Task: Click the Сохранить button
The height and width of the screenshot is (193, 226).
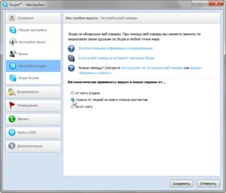Action: (x=181, y=183)
